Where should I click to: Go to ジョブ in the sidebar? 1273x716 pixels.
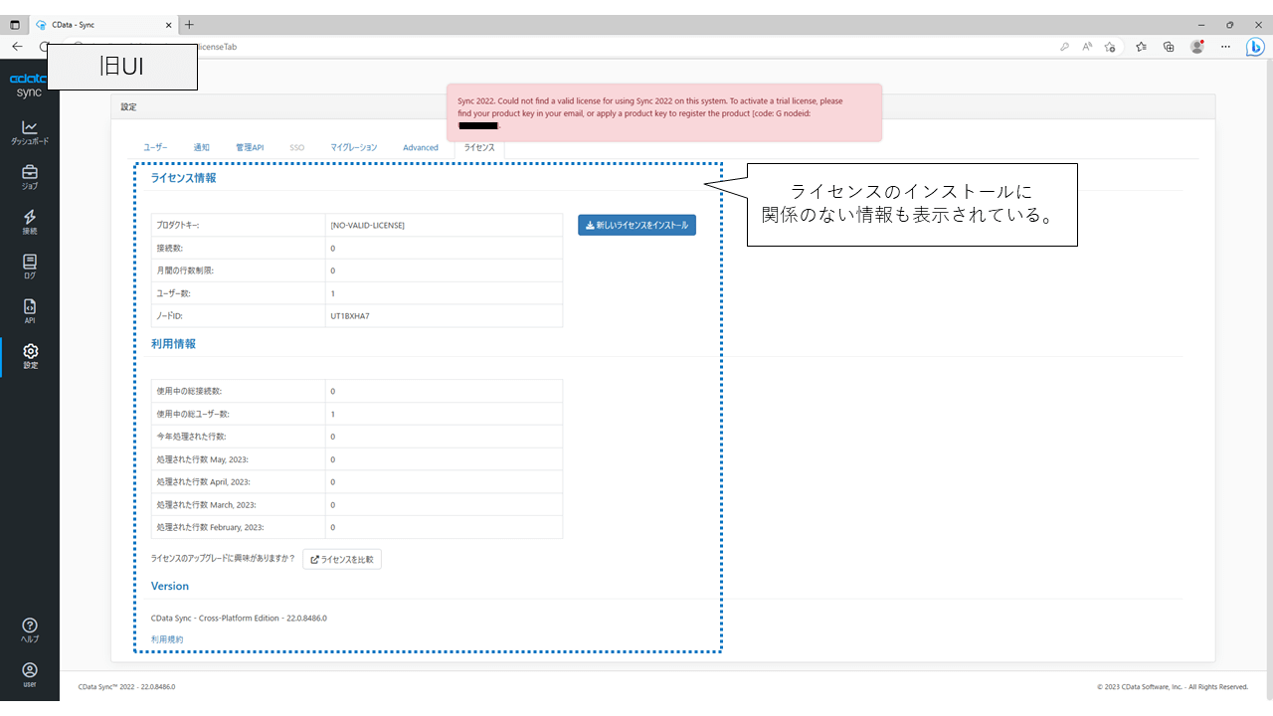(x=30, y=178)
